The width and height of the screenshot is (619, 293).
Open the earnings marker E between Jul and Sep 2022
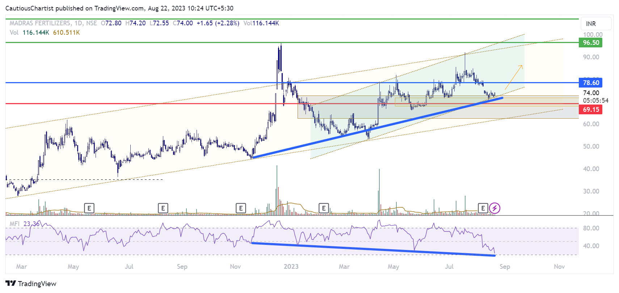point(163,208)
